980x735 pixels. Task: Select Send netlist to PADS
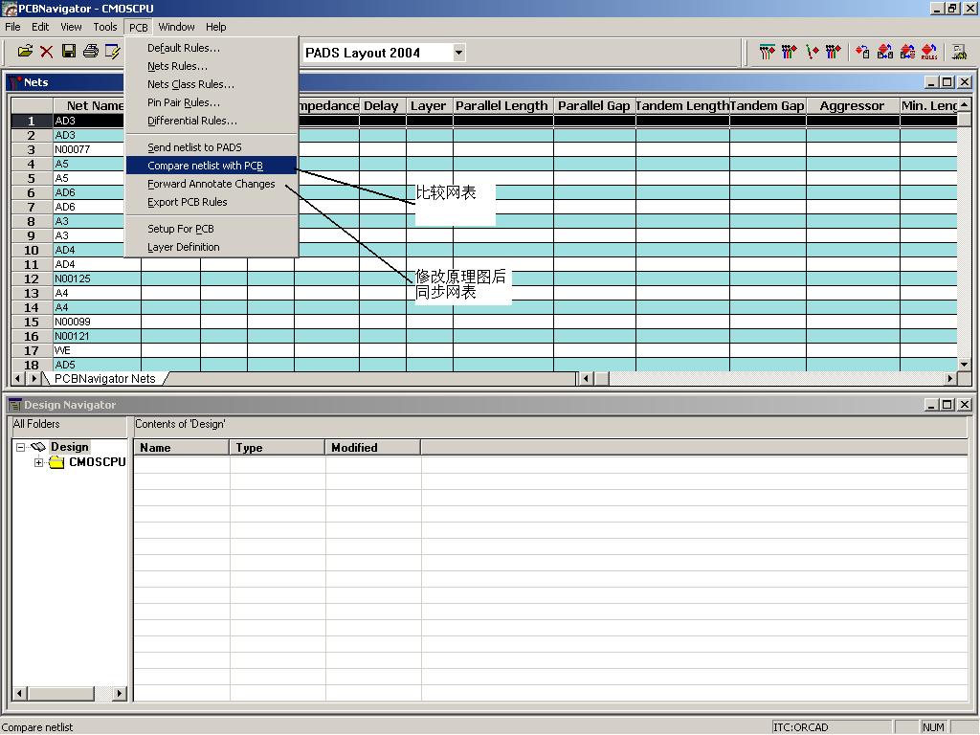click(212, 147)
